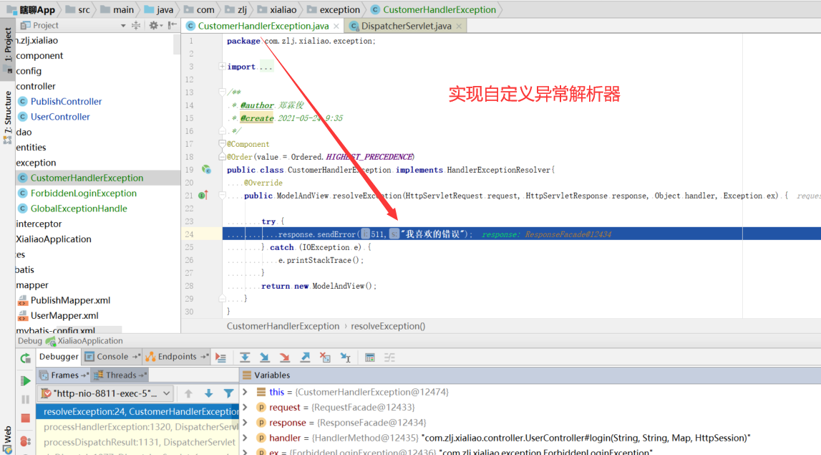
Task: Expand the 'this' variable node
Action: 245,391
